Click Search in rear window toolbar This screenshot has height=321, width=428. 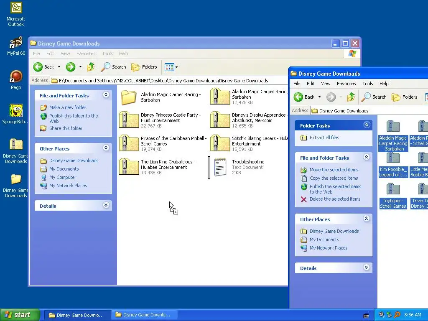click(x=114, y=67)
